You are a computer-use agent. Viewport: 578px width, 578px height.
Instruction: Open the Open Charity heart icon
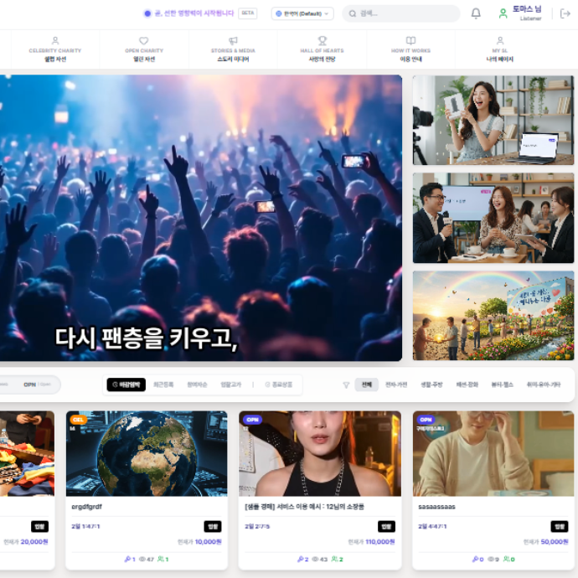tap(144, 40)
